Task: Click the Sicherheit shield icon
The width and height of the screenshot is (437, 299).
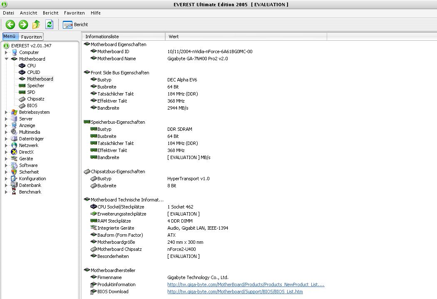Action: [14, 172]
